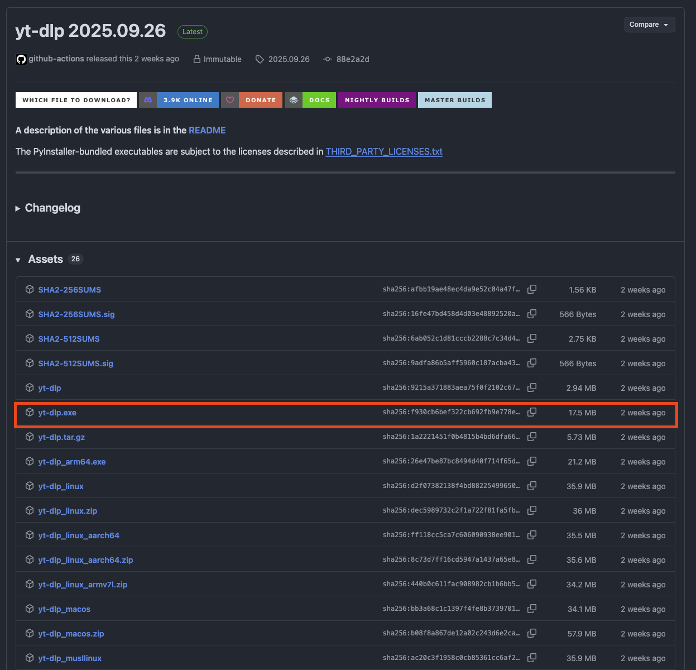The height and width of the screenshot is (670, 696).
Task: Open THIRD_PARTY_LICENSES.txt link
Action: point(384,151)
